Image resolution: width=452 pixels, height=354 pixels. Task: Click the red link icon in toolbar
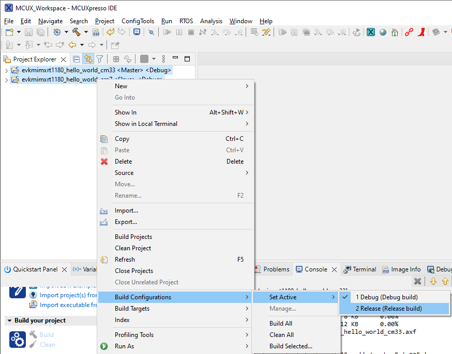(409, 32)
